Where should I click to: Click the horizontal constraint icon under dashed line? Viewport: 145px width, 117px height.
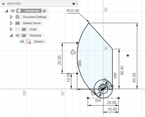pyautogui.click(x=98, y=100)
